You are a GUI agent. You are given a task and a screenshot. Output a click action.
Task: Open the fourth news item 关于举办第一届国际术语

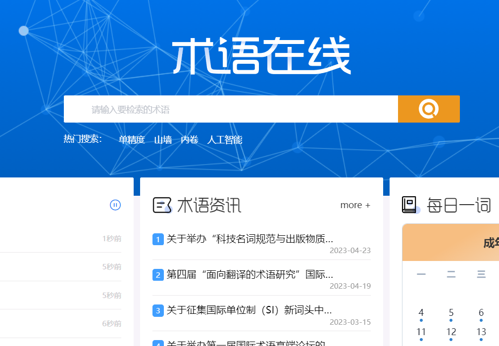point(246,343)
